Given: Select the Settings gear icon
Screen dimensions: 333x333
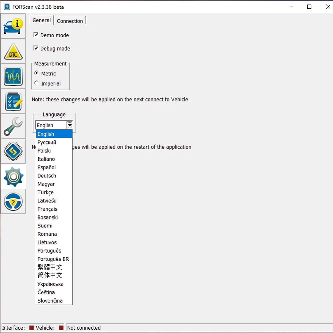Looking at the screenshot, I should click(13, 176).
